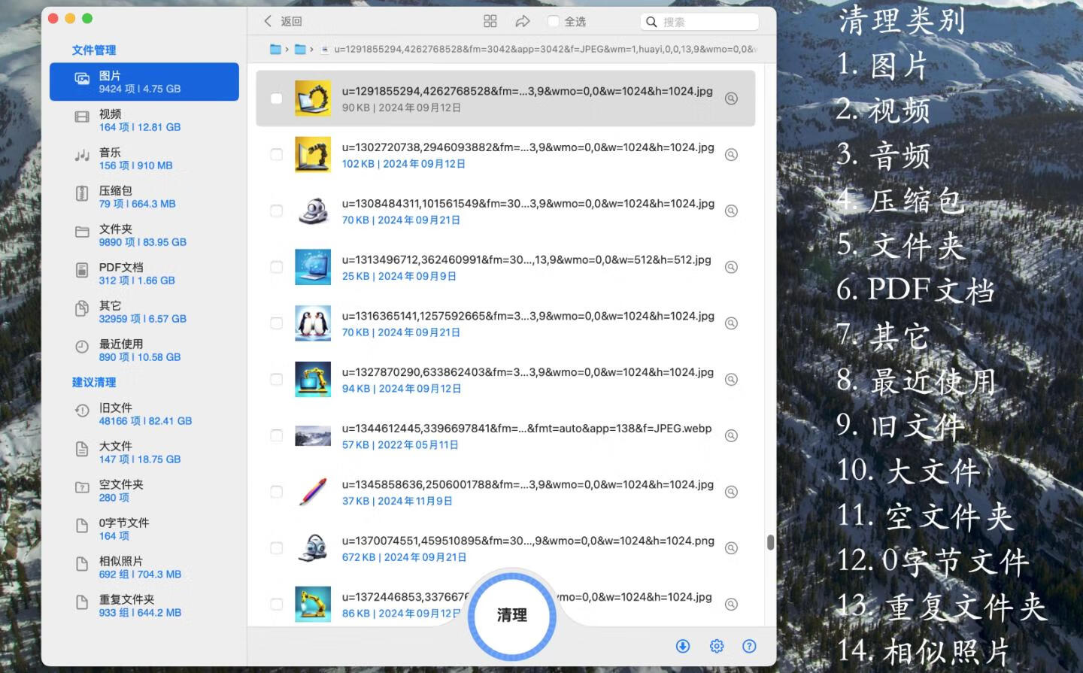Preview file u=1308484311 with magnifier icon
This screenshot has width=1083, height=673.
(731, 211)
